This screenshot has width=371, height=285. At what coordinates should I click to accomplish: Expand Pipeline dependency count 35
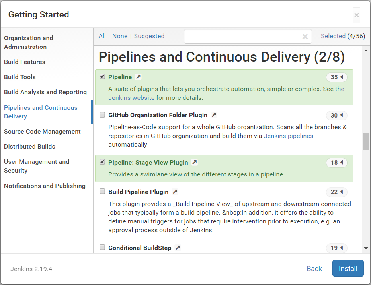pyautogui.click(x=337, y=77)
